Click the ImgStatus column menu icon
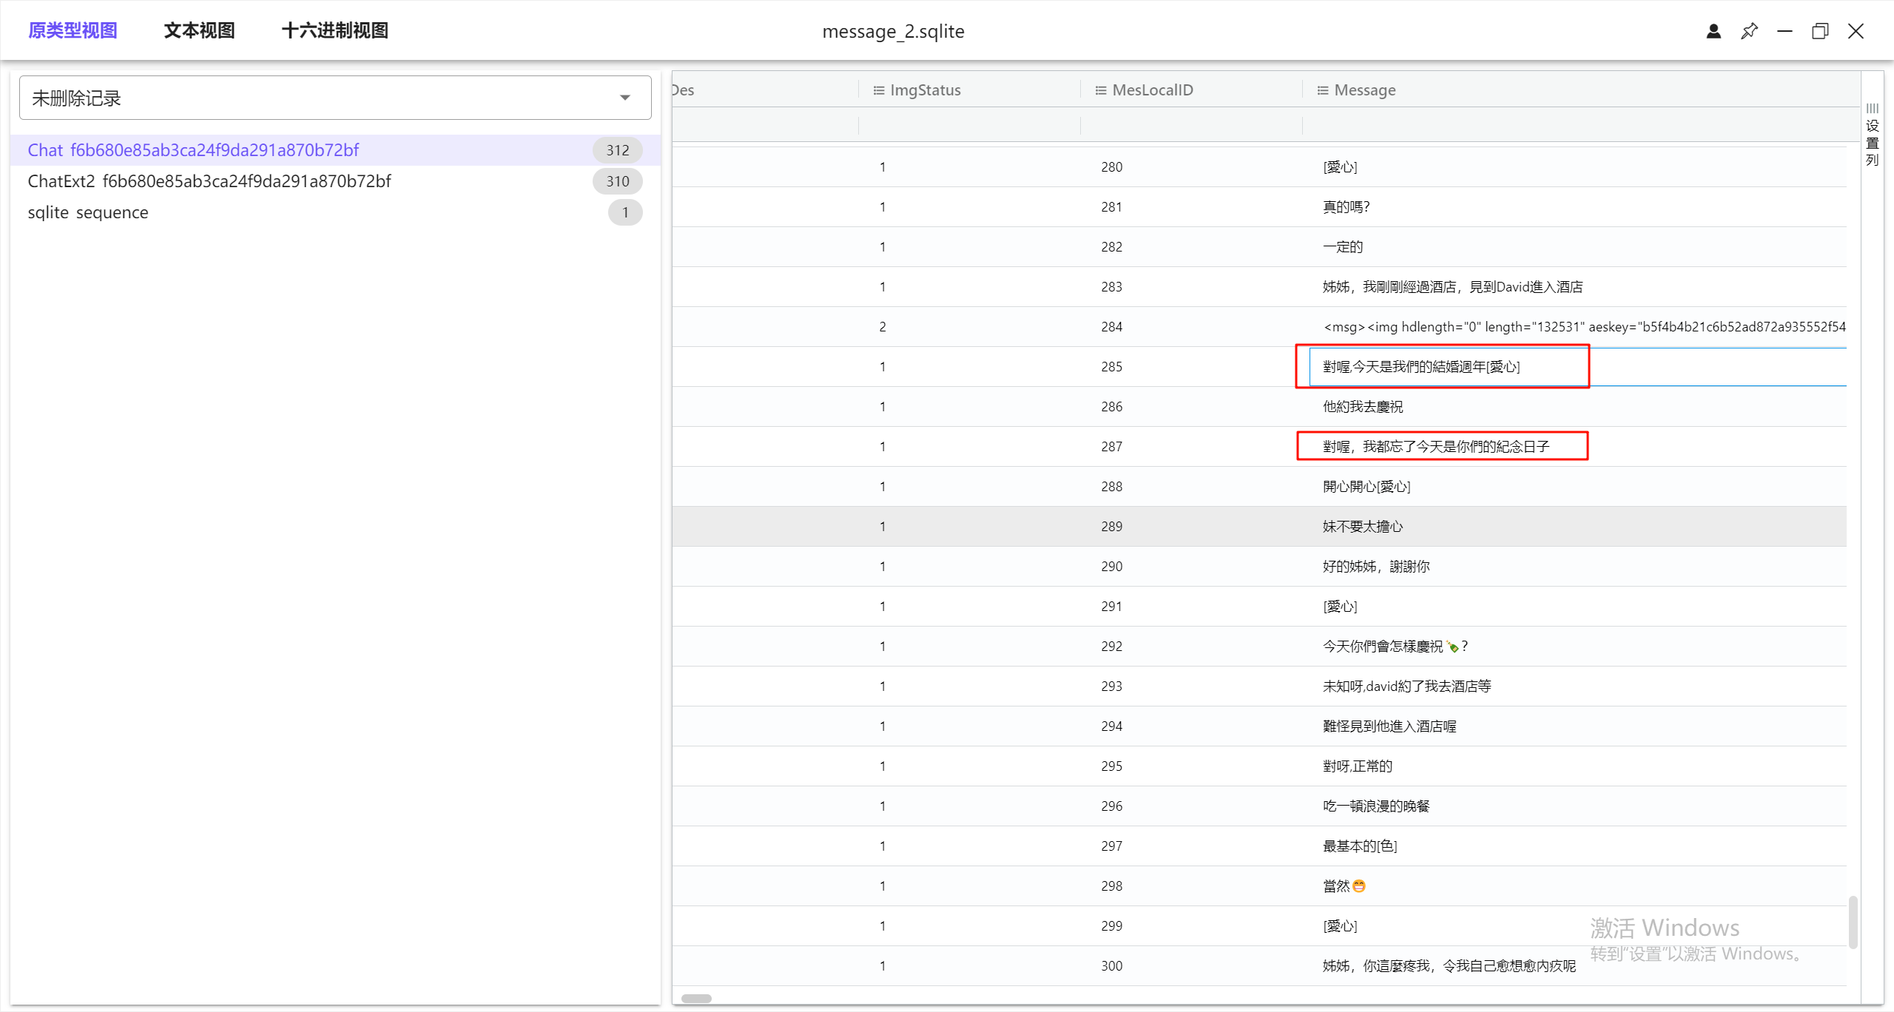This screenshot has height=1012, width=1894. tap(879, 90)
